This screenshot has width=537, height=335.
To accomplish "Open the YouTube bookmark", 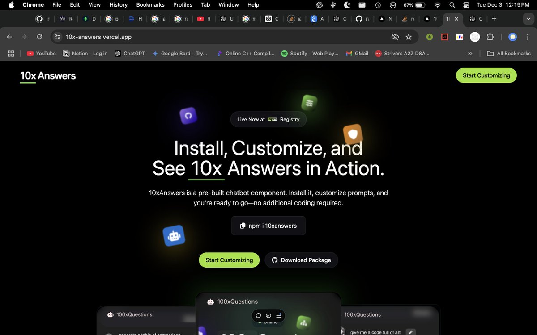I will [x=41, y=54].
